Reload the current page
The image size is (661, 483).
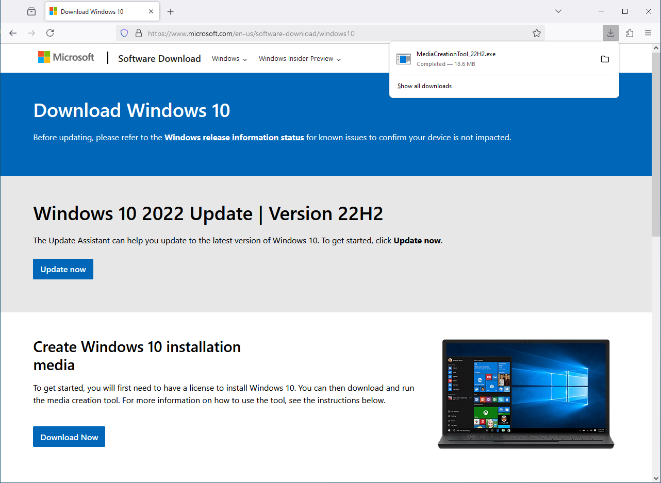50,33
